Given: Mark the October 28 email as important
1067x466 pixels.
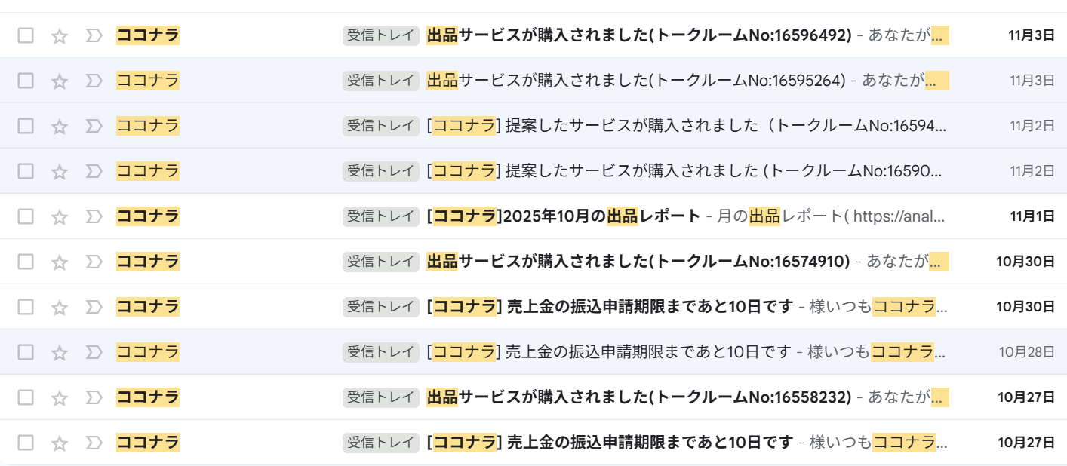Looking at the screenshot, I should click(94, 352).
